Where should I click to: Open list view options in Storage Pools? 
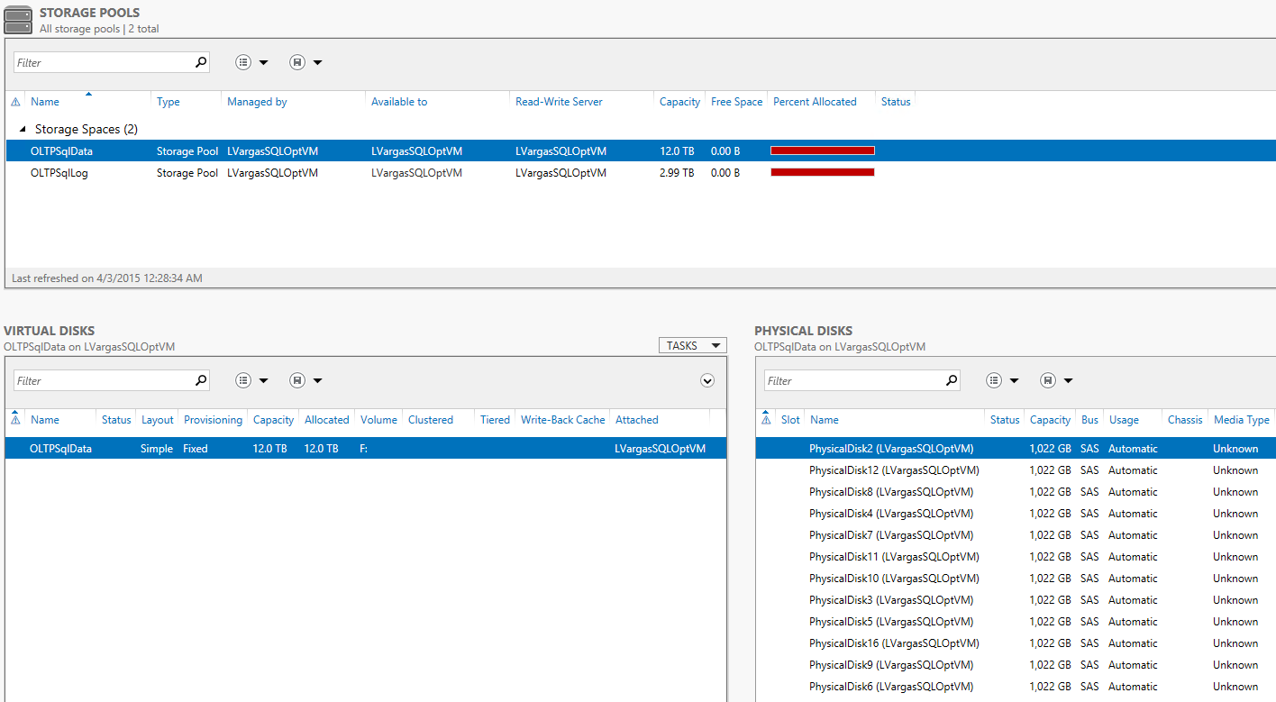pyautogui.click(x=251, y=63)
